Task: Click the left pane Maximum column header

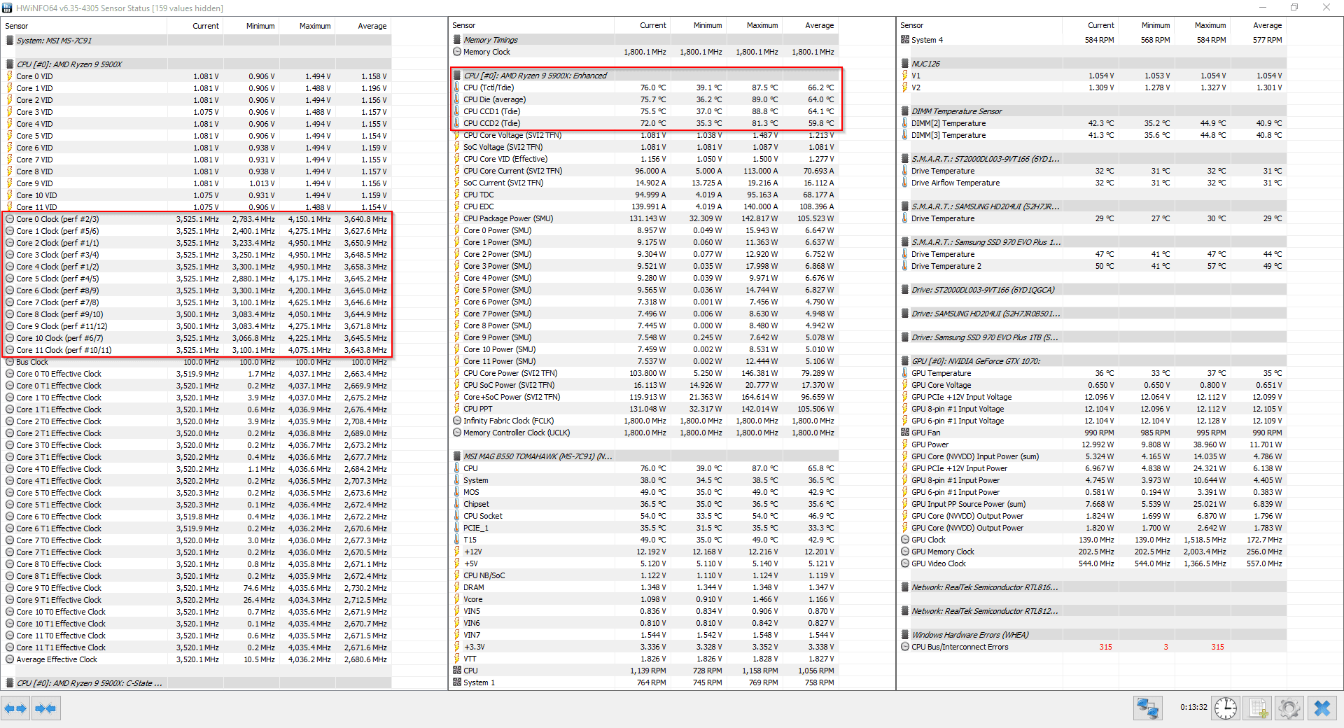Action: tap(307, 26)
